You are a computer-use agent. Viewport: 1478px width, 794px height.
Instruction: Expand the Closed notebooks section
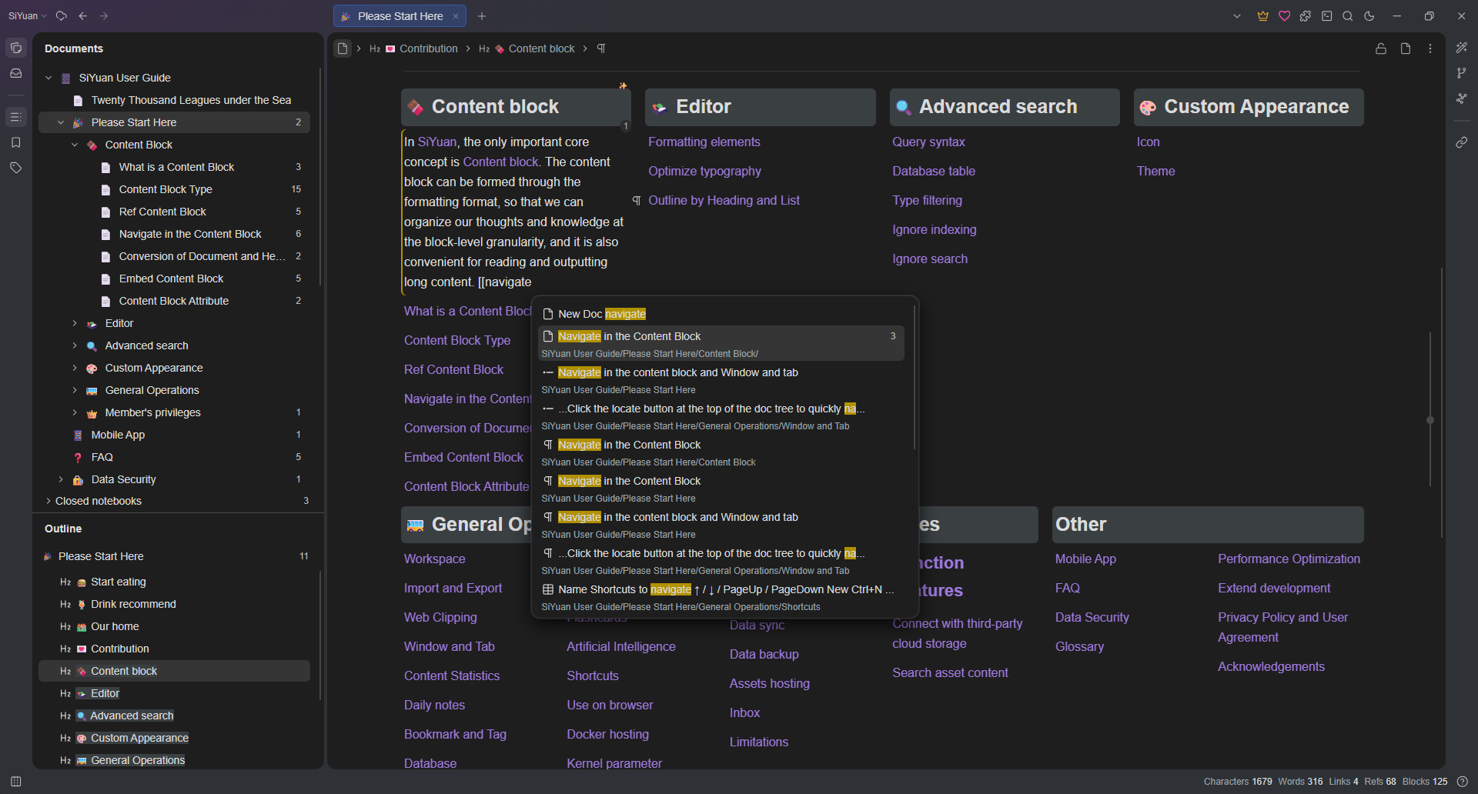click(x=48, y=501)
